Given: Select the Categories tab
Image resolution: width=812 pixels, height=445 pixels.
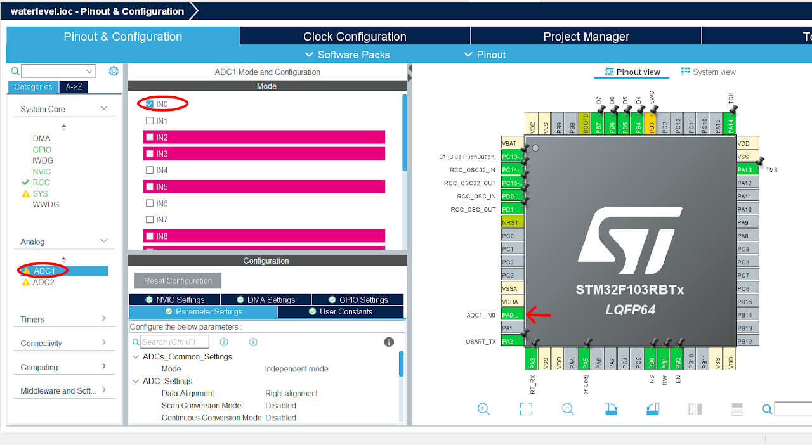Looking at the screenshot, I should point(33,87).
